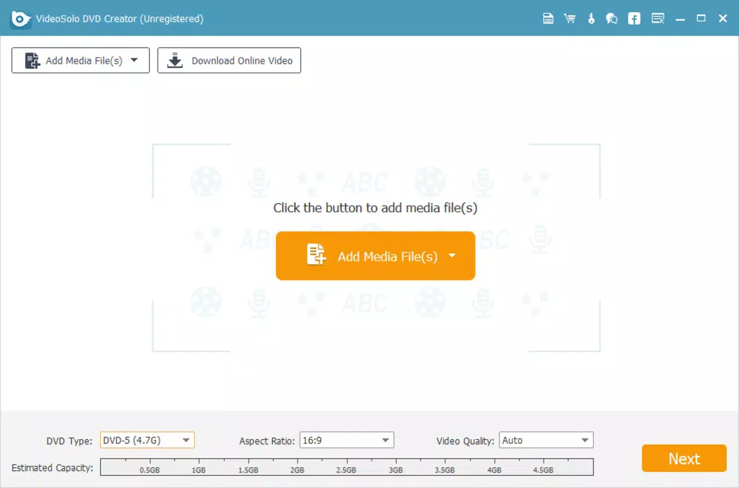Click the 'Video Quality:' label
The image size is (739, 488).
coord(465,440)
